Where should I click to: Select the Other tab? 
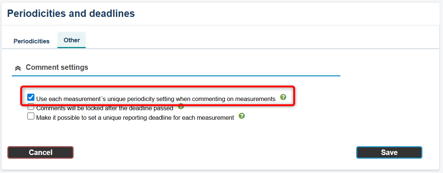(x=72, y=40)
